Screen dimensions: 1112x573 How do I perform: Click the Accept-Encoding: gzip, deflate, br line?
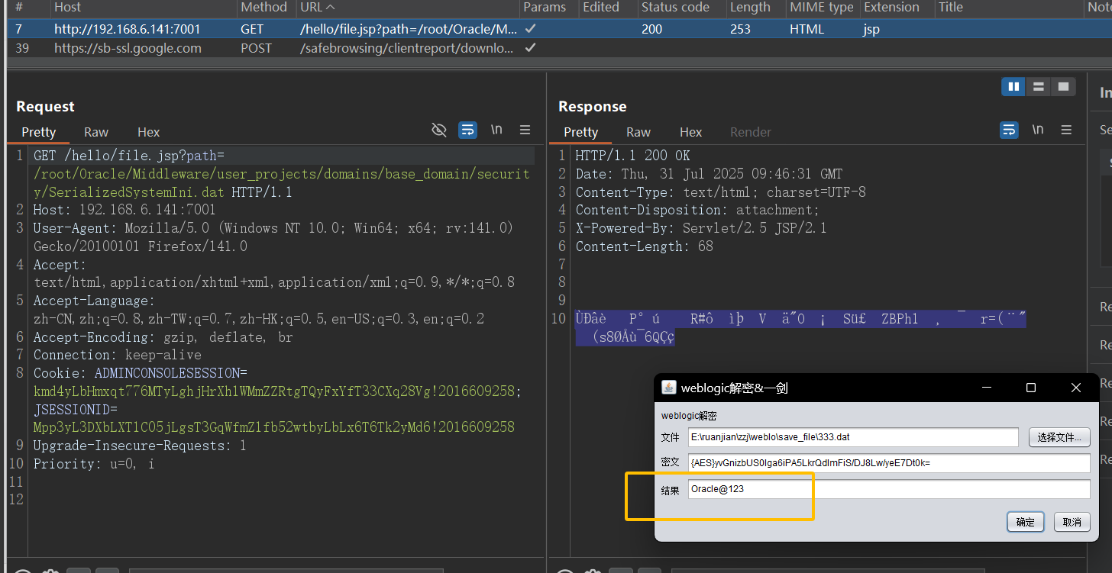tap(163, 337)
